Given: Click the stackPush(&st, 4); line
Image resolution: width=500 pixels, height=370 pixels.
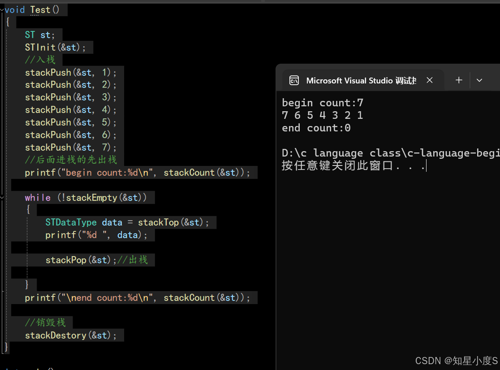Looking at the screenshot, I should pos(70,110).
